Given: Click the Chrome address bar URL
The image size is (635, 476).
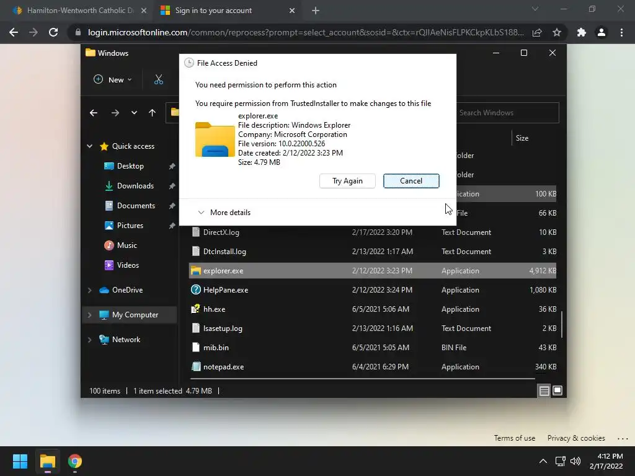Looking at the screenshot, I should coord(306,32).
